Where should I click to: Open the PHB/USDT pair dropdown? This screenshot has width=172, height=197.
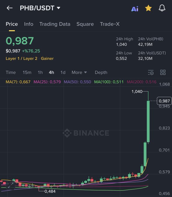[40, 8]
